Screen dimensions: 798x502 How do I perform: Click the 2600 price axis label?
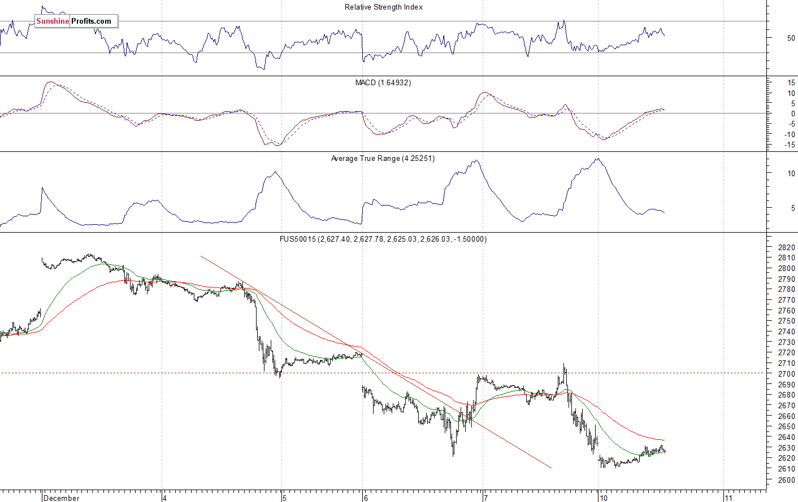click(x=787, y=480)
